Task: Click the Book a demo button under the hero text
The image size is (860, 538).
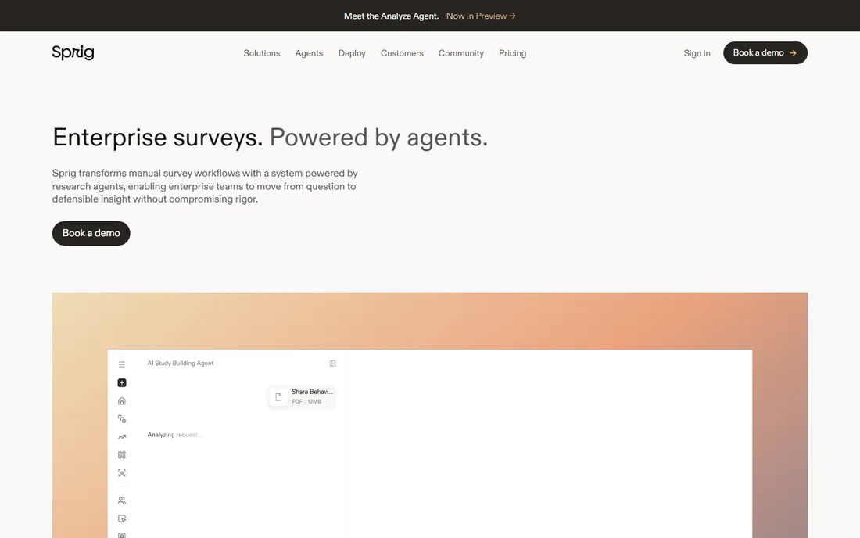Action: (x=91, y=233)
